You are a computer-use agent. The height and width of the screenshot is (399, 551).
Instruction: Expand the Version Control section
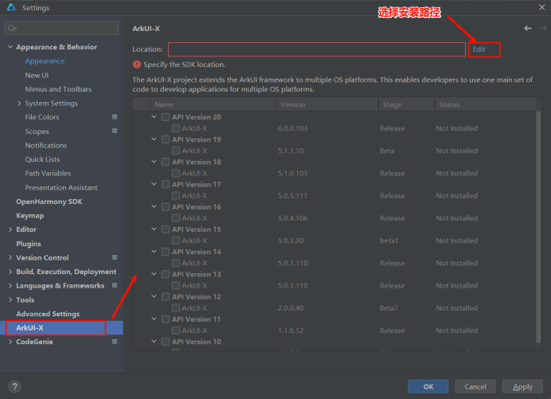click(10, 258)
